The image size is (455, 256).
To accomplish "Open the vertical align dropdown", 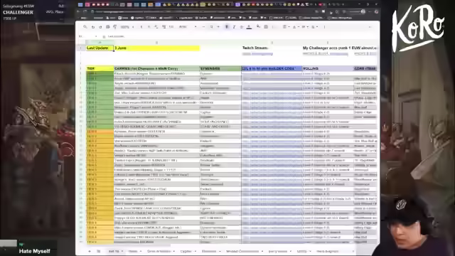I will tap(296, 27).
